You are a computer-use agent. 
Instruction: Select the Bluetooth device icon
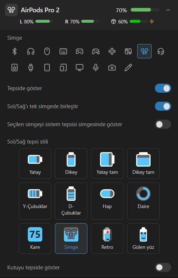14,52
